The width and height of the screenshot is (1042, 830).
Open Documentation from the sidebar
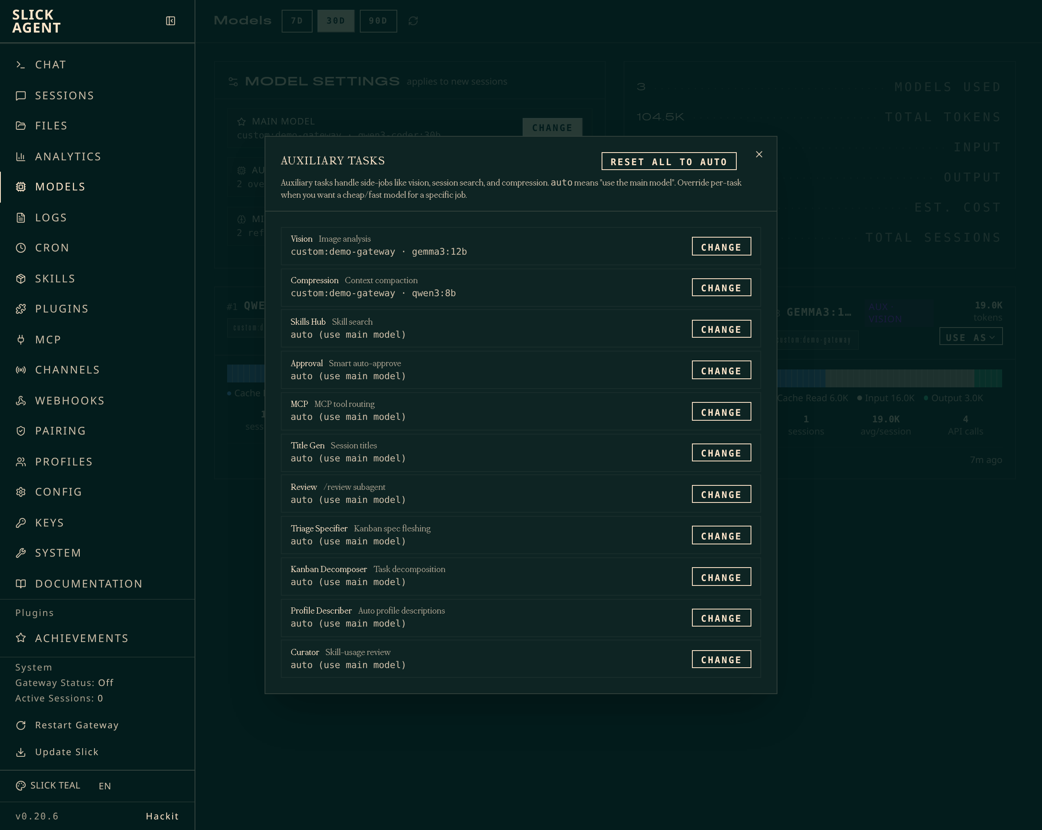coord(96,583)
